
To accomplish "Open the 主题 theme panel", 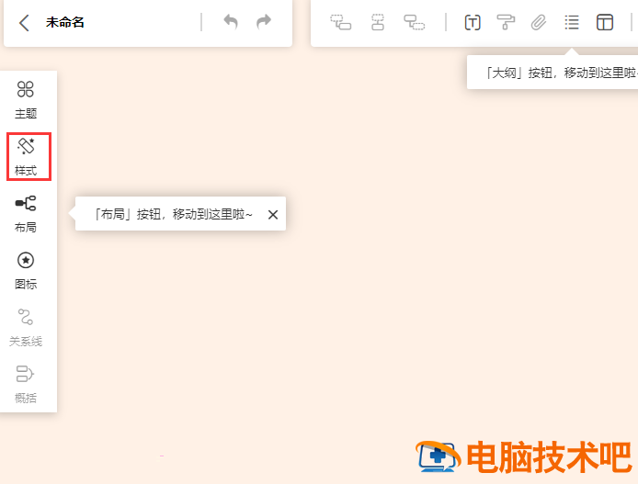I will tap(26, 100).
